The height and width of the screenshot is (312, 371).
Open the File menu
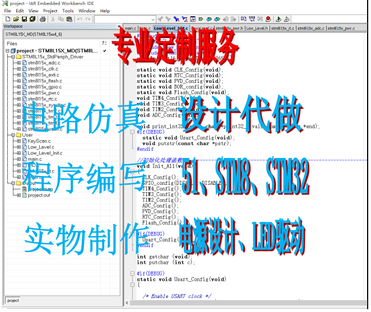[x=8, y=11]
